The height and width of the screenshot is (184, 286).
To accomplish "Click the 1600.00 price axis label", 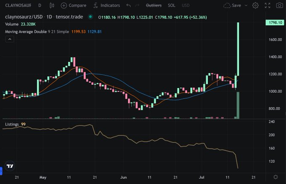I will [275, 39].
